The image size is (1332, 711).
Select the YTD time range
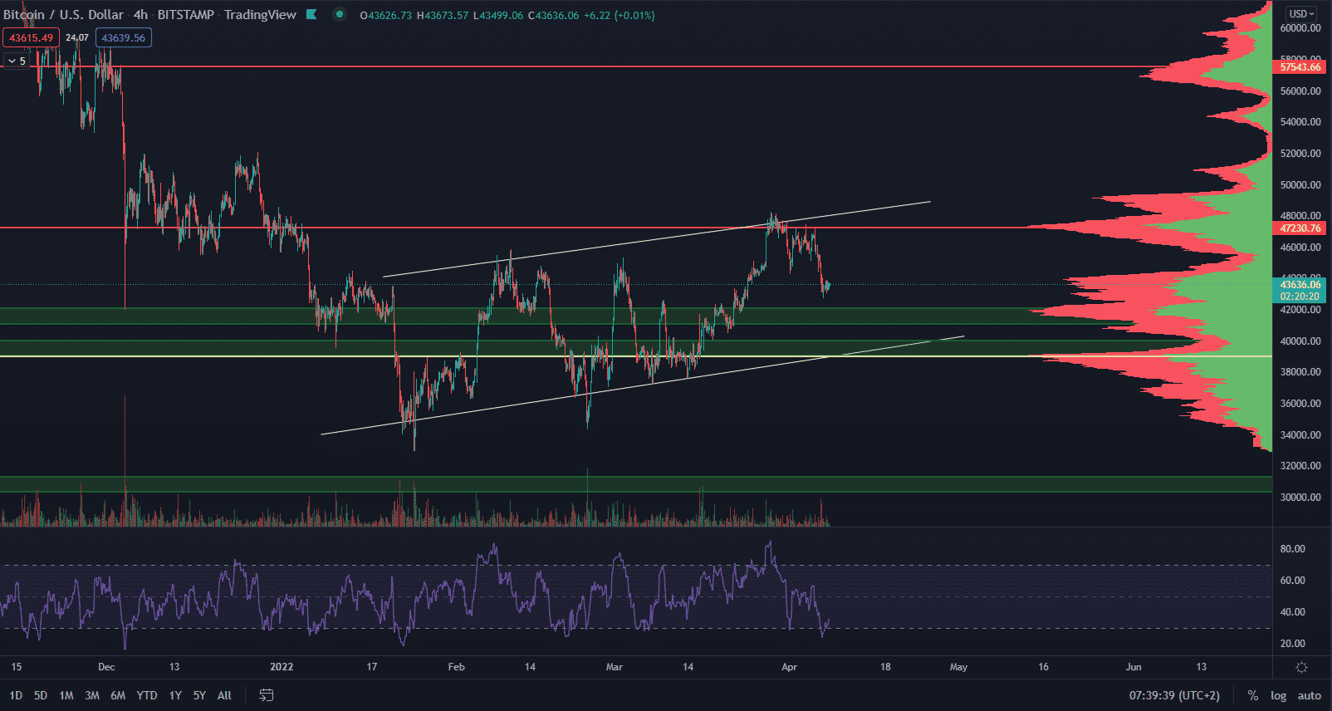pos(147,695)
